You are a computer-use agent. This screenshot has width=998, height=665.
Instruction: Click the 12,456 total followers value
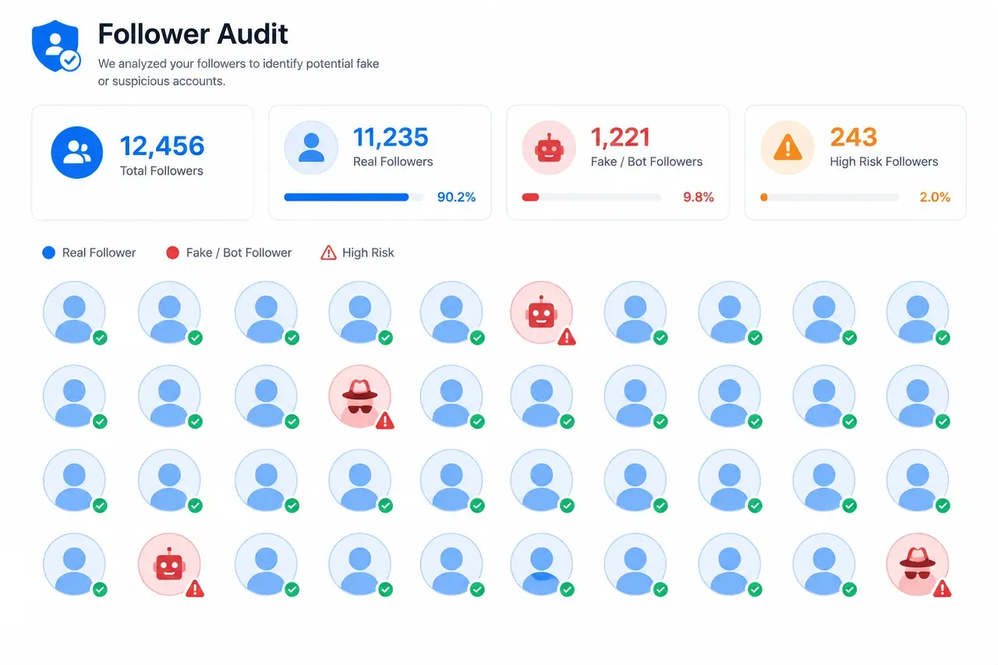(x=162, y=146)
